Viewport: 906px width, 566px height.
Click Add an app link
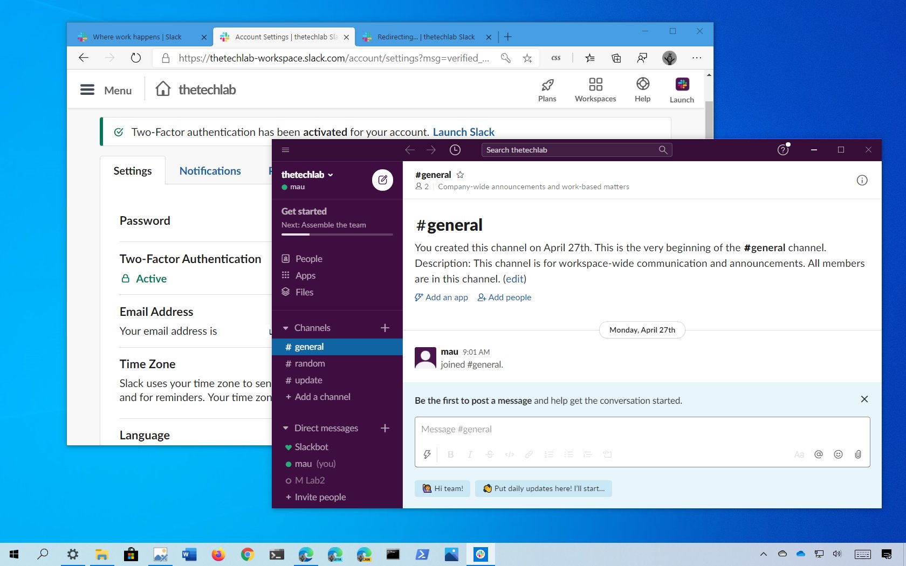point(441,298)
